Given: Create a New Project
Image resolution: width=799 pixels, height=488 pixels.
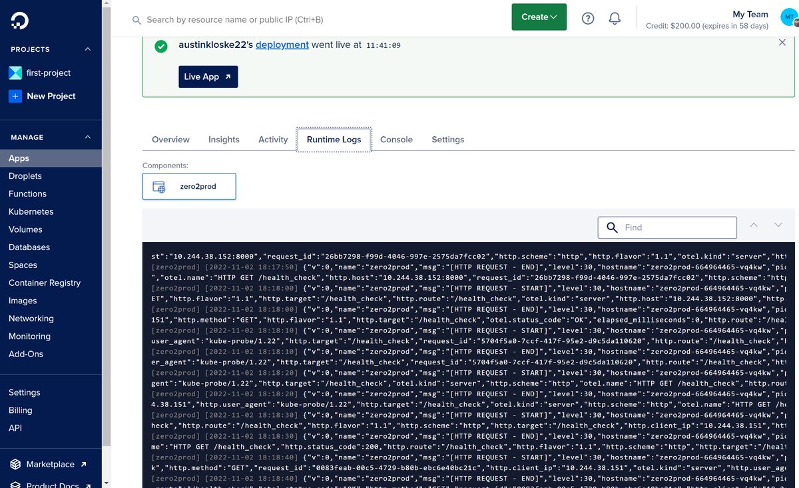Looking at the screenshot, I should coord(51,96).
